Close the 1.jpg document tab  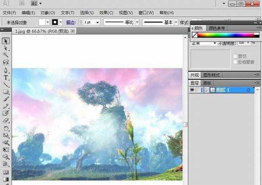tap(72, 31)
